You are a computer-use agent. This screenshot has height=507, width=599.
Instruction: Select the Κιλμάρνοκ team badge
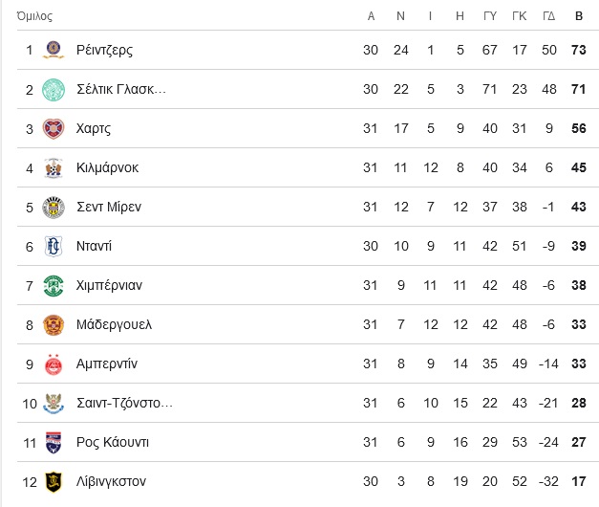[53, 168]
